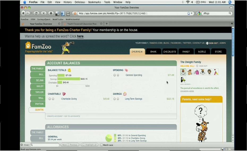The height and width of the screenshot is (151, 247).
Task: Open a new browser tab with plus
Action: 107,24
